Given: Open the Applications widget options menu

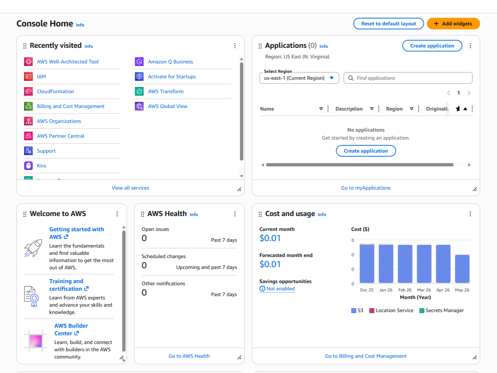Looking at the screenshot, I should coord(470,46).
